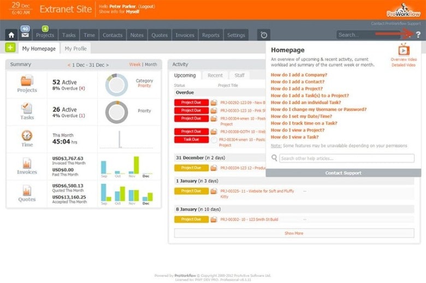Click the search other help articles field
The height and width of the screenshot is (283, 426).
[346, 158]
